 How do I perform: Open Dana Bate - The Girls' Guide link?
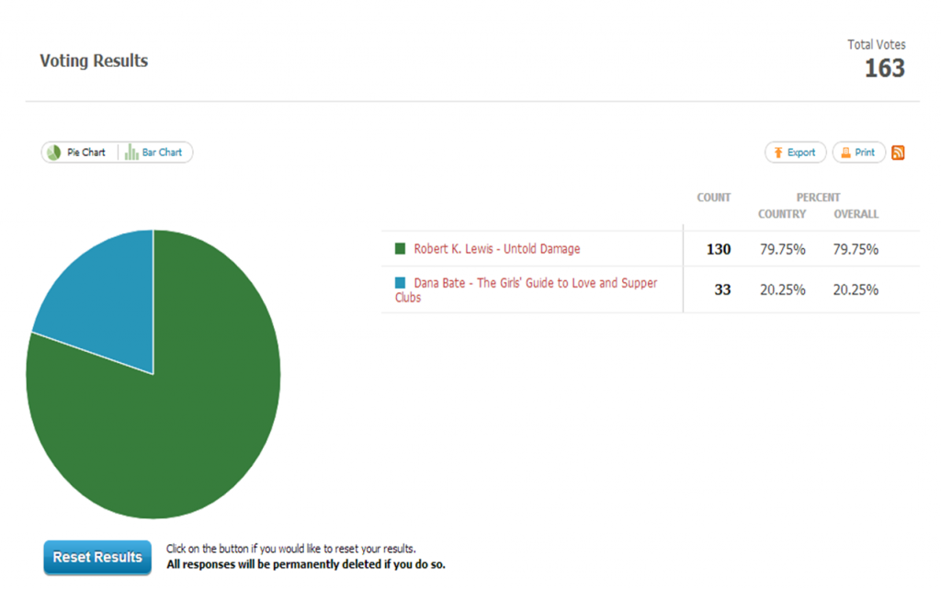535,284
